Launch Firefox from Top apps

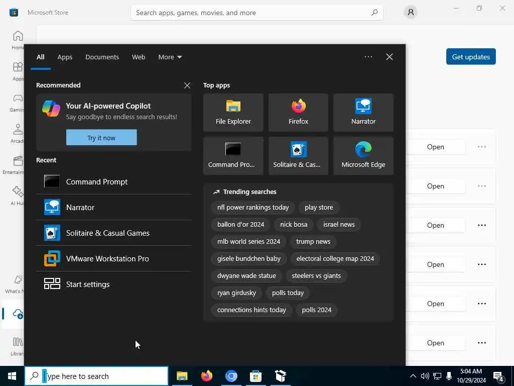(298, 113)
